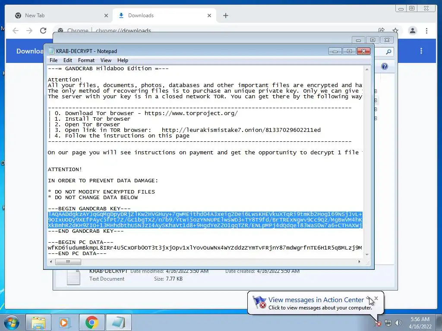Open the View menu in Notepad
Screen dimensions: 442x331
106,60
